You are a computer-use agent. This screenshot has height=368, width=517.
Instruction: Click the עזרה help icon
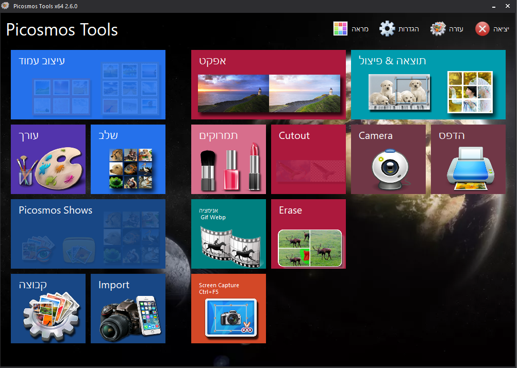point(438,29)
